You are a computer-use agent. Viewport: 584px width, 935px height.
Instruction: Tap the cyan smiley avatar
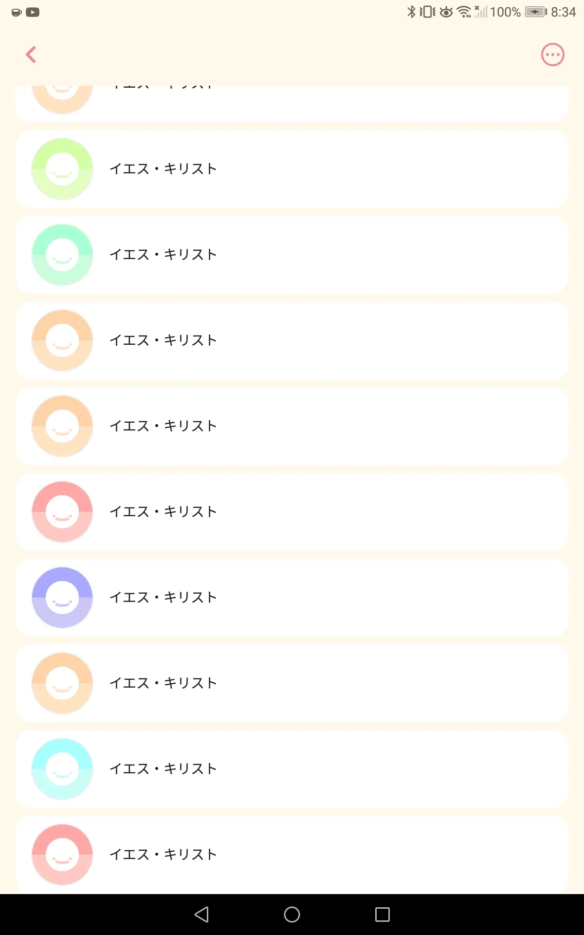[62, 769]
